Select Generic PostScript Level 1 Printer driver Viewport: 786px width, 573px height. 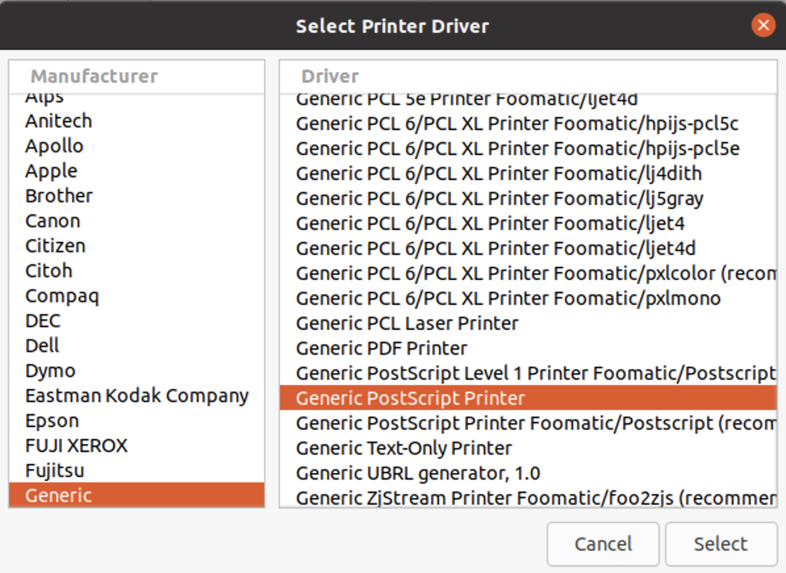pos(532,373)
